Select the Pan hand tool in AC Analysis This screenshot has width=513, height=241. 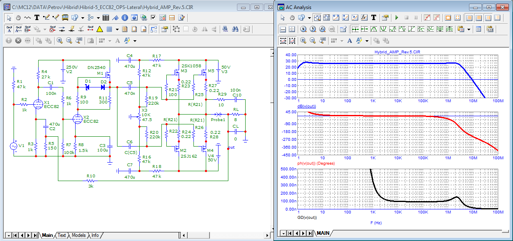coord(292,18)
